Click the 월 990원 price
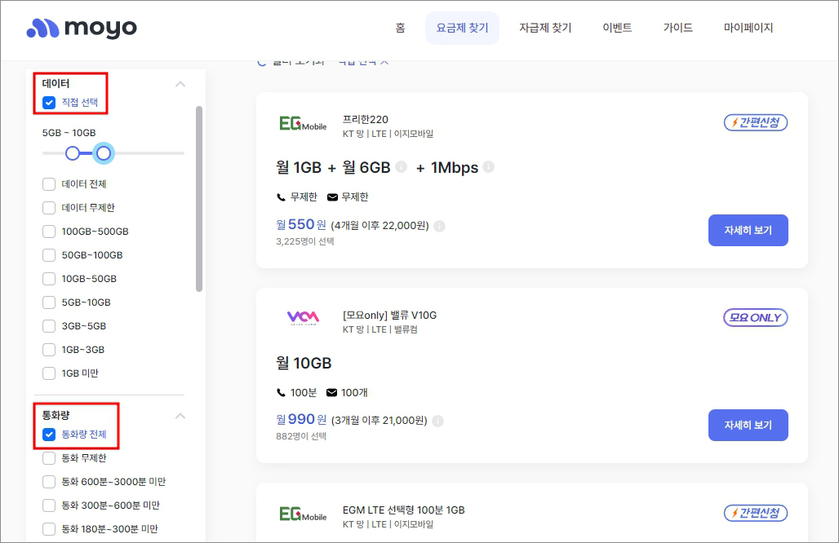 point(300,420)
